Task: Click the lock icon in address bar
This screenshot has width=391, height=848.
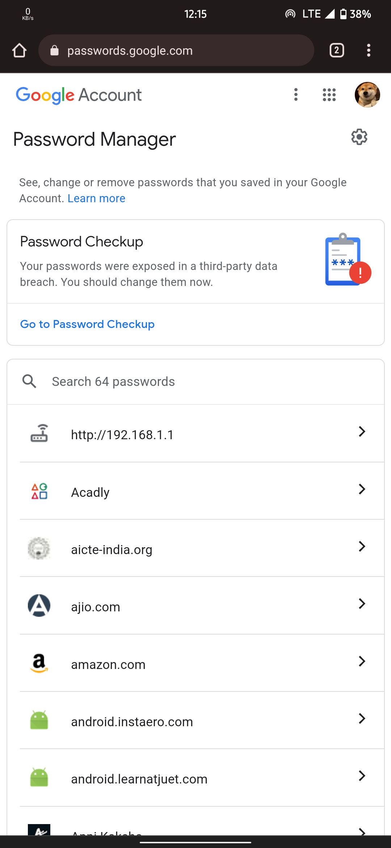Action: click(54, 50)
